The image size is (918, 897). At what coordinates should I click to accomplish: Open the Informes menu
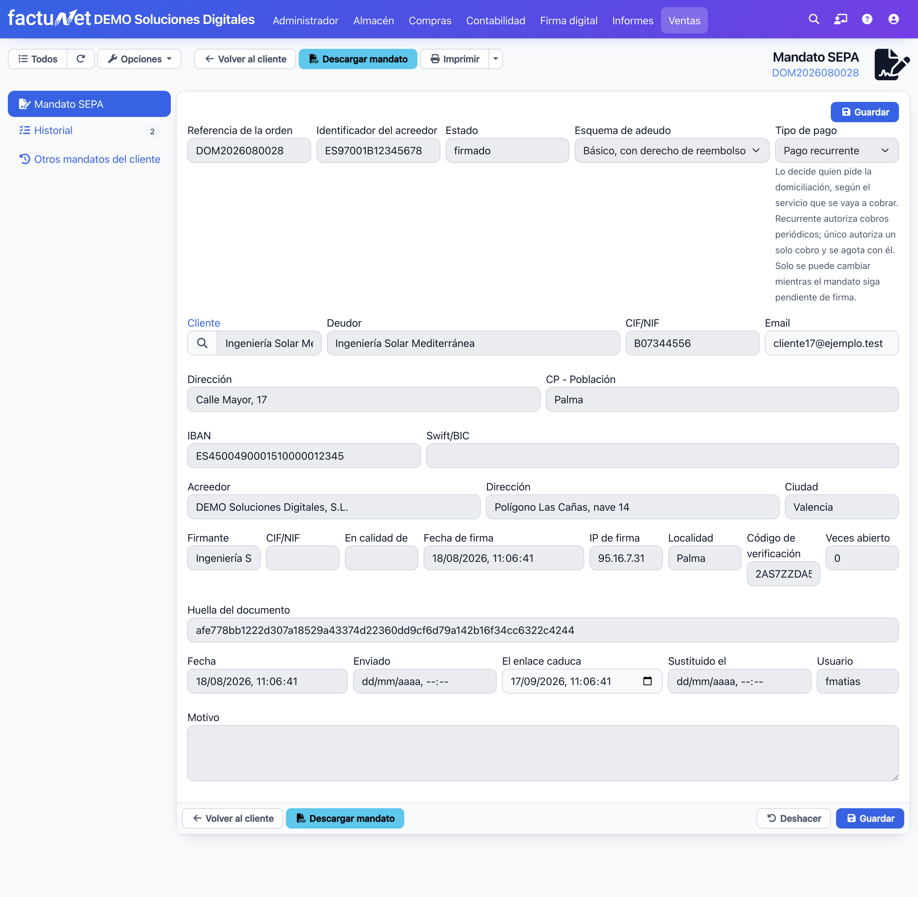pyautogui.click(x=633, y=20)
